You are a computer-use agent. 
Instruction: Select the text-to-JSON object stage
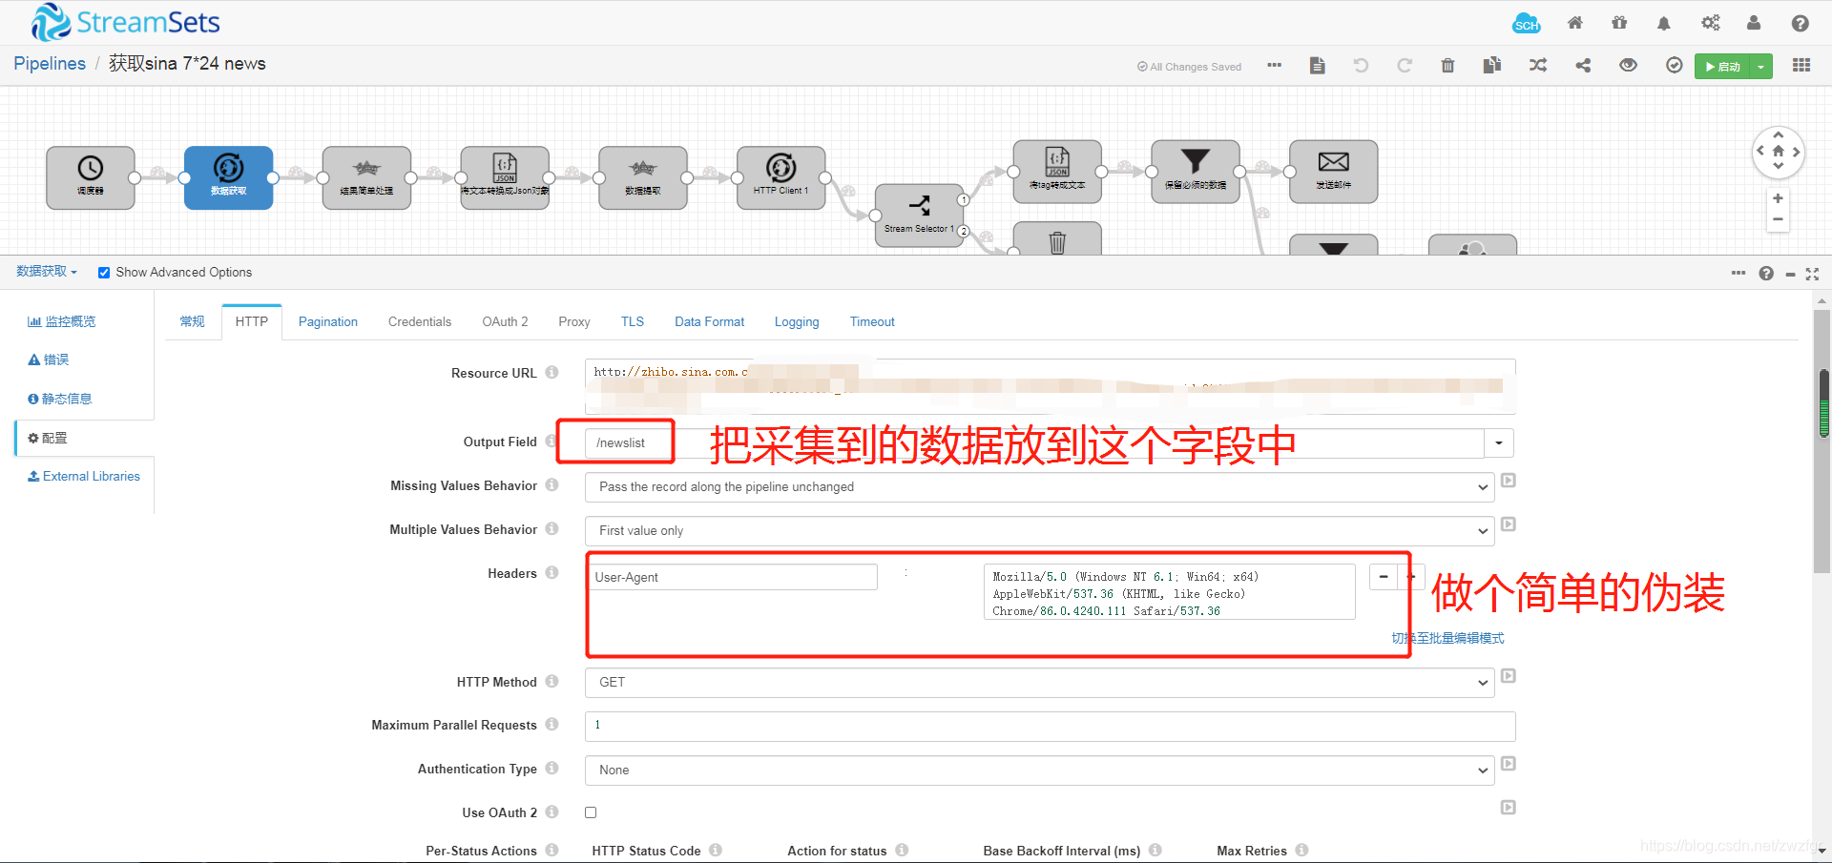coord(505,177)
